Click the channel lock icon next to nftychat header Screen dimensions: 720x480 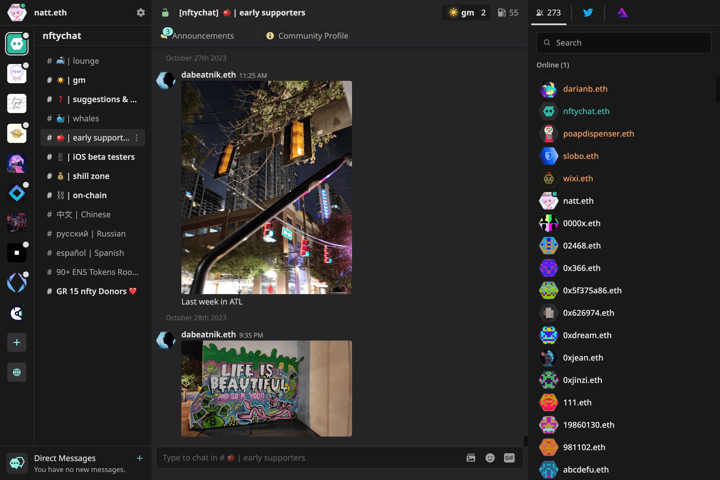[x=165, y=12]
